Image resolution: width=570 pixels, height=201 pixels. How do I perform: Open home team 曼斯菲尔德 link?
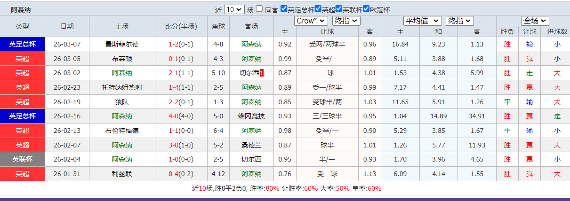[x=122, y=44]
